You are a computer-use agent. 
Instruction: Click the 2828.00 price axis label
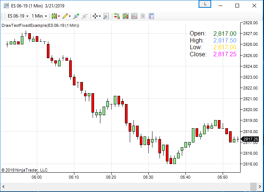[250, 23]
